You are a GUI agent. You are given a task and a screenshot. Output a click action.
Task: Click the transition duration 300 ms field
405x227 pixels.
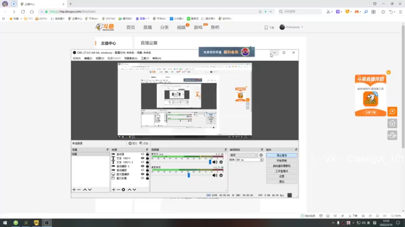[248, 160]
